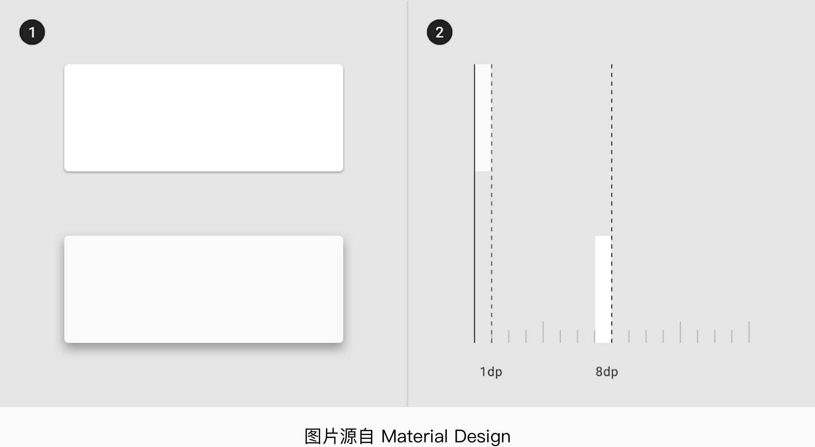Select the pale bar left of the 1dp dashed line

tap(483, 118)
